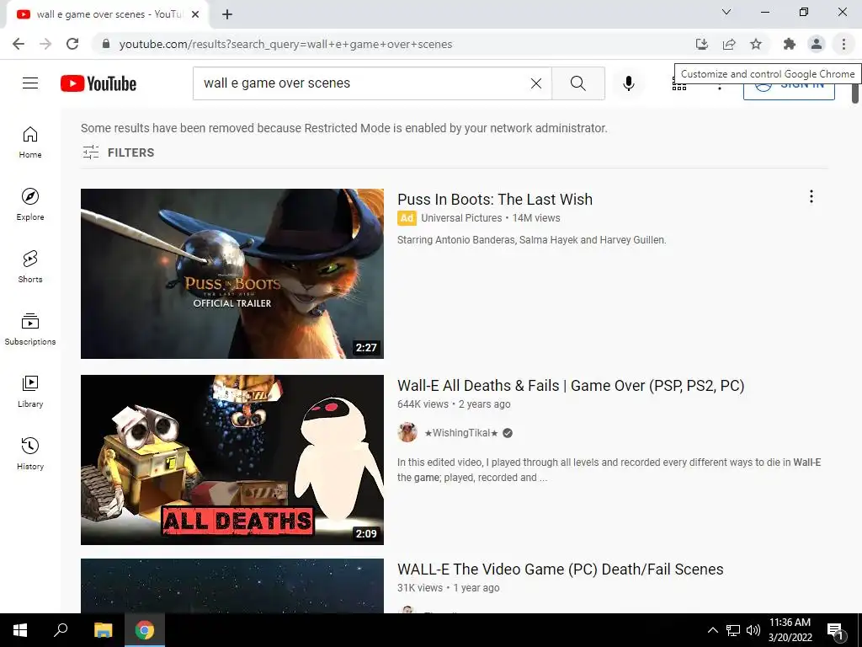
Task: Open the Chrome profile avatar
Action: [x=817, y=44]
